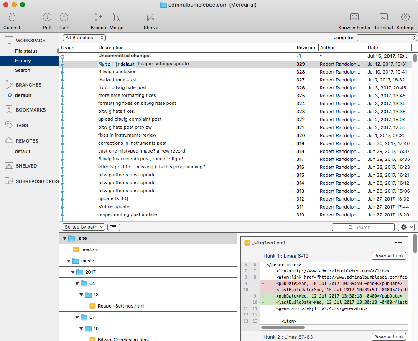Click Reverse hunk for Hunk 1
Image resolution: width=418 pixels, height=341 pixels.
pos(388,256)
